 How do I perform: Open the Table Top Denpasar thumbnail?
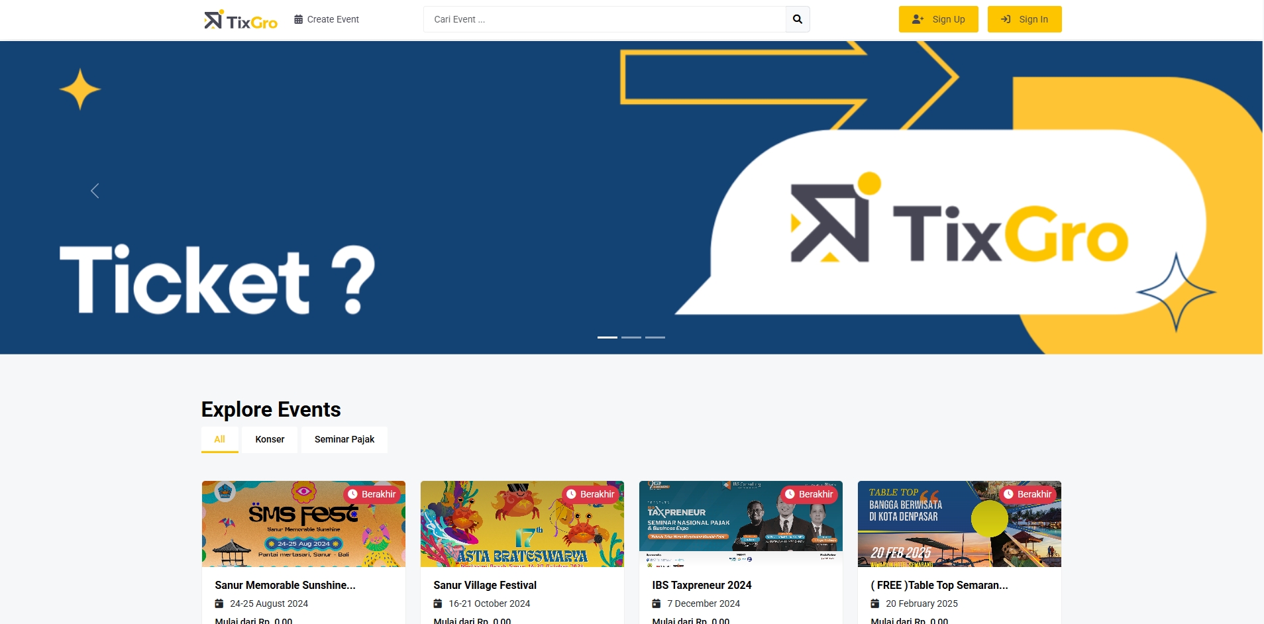[959, 524]
